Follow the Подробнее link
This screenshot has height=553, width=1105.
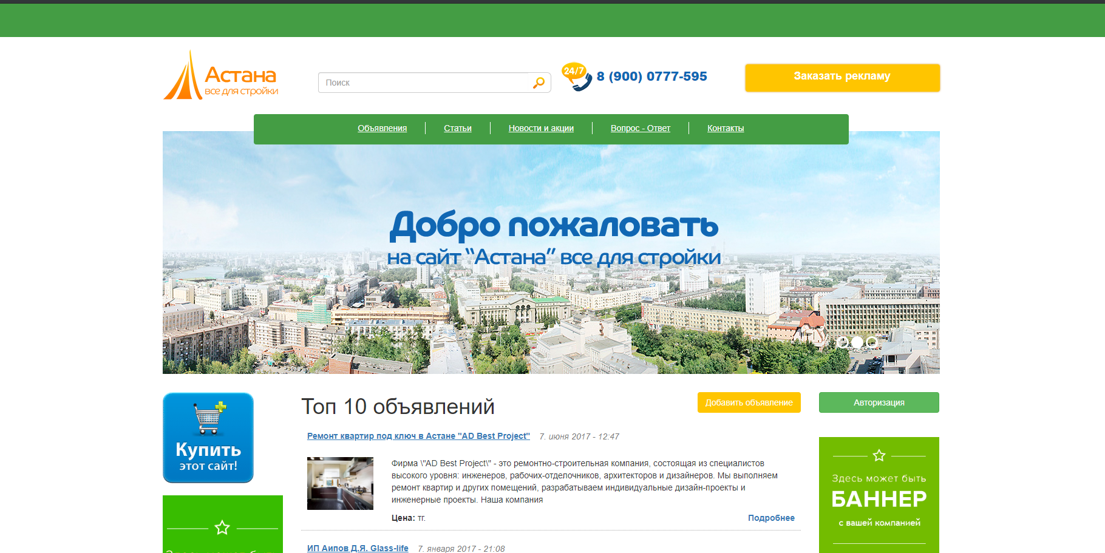click(x=771, y=518)
